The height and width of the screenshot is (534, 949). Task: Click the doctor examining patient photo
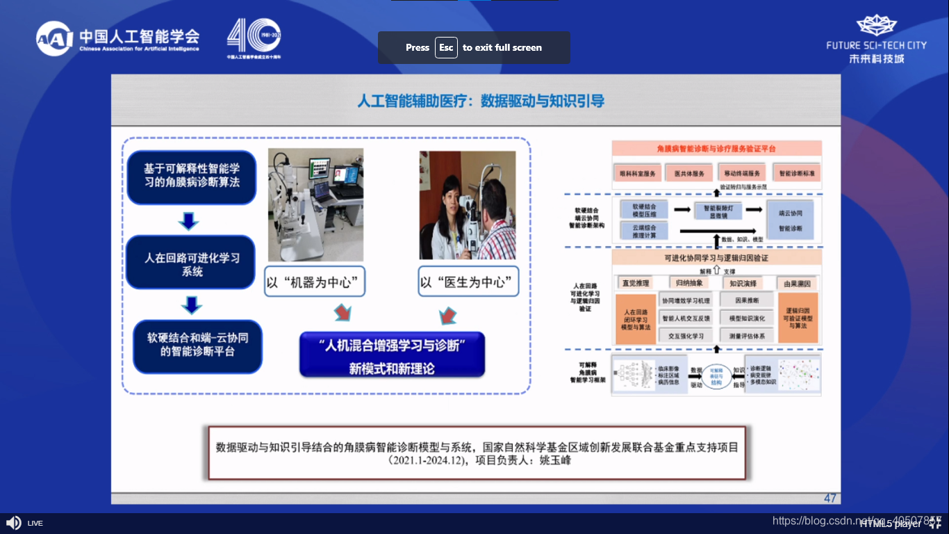(468, 205)
